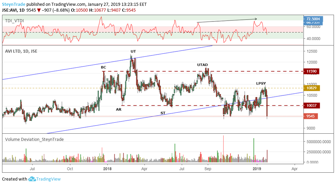The image size is (336, 185).
Task: Select the JSE:AVI, 1D symbol label
Action: coord(13,10)
